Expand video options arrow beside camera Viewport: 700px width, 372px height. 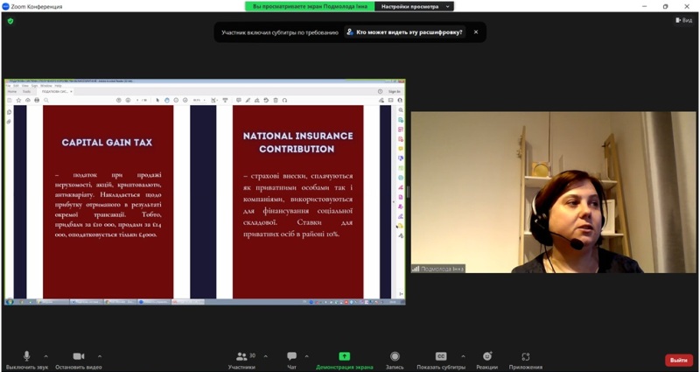coord(100,356)
